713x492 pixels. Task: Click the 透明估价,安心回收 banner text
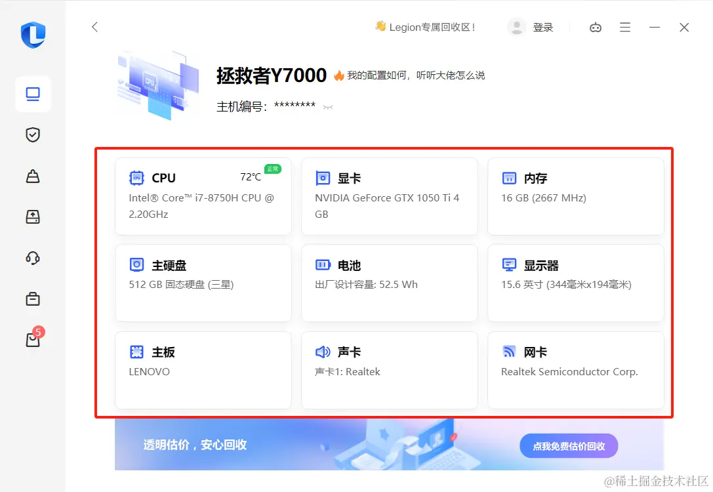[195, 445]
